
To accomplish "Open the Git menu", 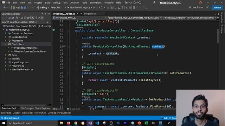I will point(30,2).
